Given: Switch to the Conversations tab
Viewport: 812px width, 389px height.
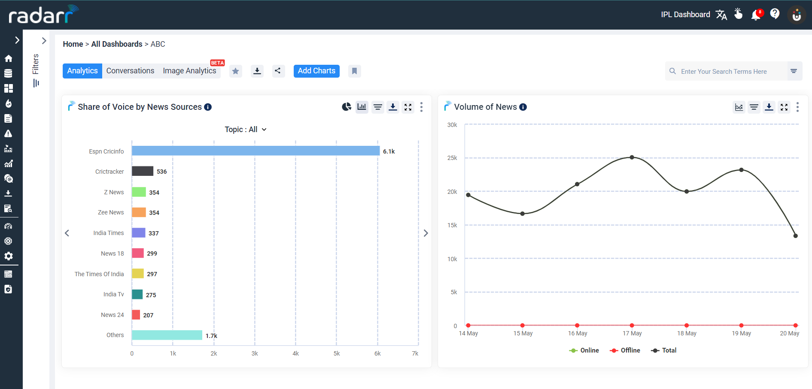Looking at the screenshot, I should click(130, 71).
